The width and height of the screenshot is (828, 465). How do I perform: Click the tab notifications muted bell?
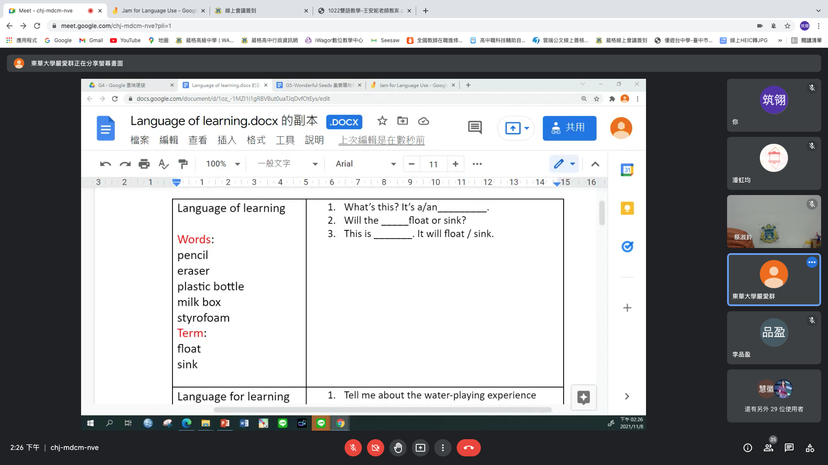tap(773, 26)
